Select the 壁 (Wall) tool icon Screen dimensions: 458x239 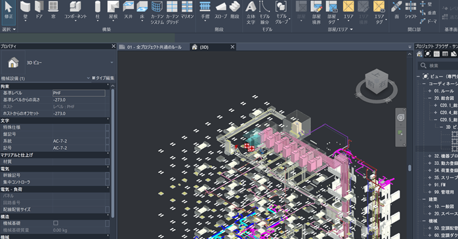click(26, 7)
